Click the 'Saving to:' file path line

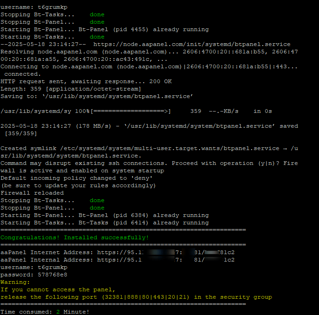click(97, 96)
